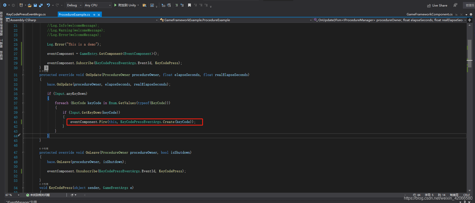Click the references codelens above KeyCodePress

pos(44,184)
